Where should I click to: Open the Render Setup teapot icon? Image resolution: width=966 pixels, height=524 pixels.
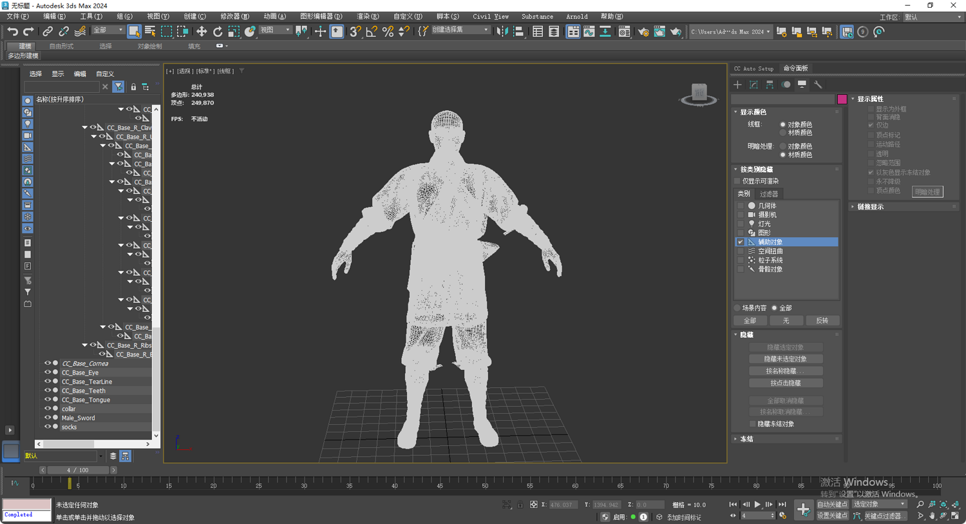tap(643, 32)
